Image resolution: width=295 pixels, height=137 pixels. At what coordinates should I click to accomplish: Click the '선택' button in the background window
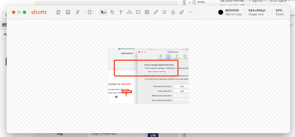[x=153, y=135]
